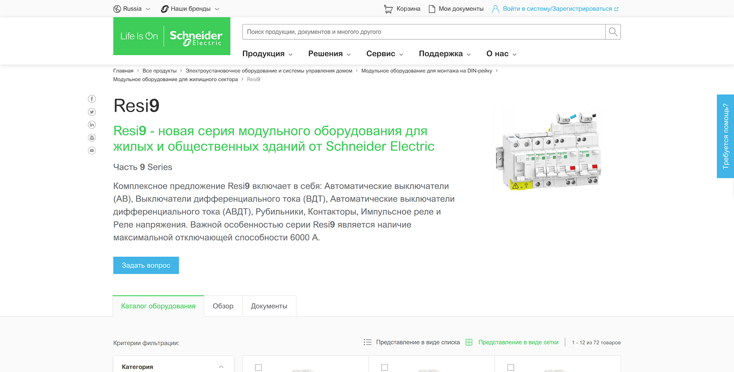Screen dimensions: 734x372
Task: Click the '1 - 12 из 72 товаров' text
Action: (x=596, y=343)
